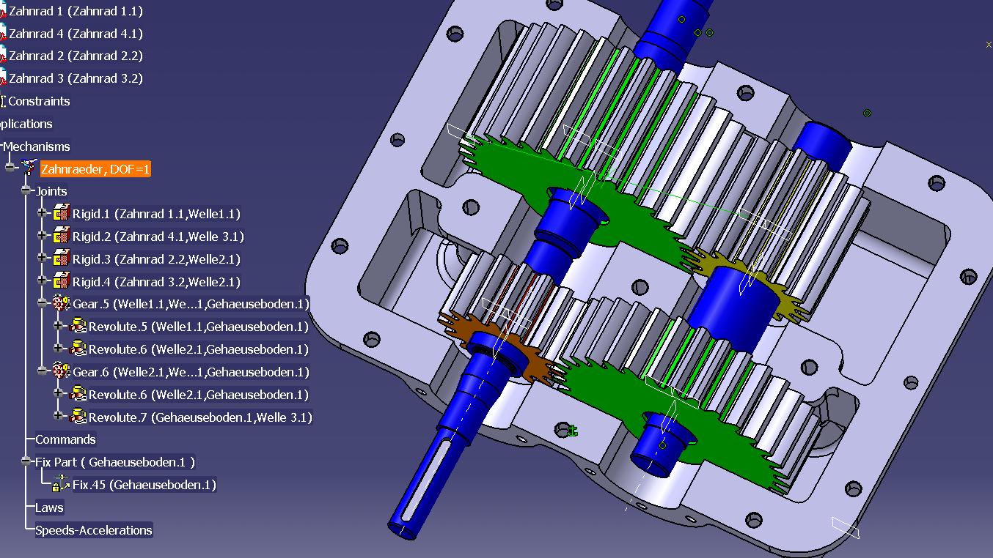
Task: Select Fix Part ( Gehaeuseboden.1 ) node
Action: (115, 462)
